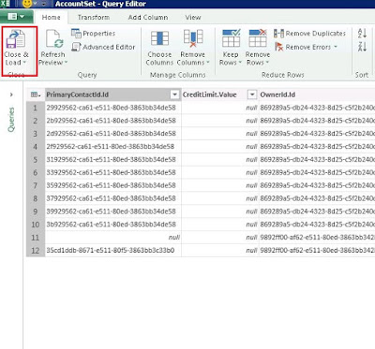Click the null CreditLimit cell in row 1
The width and height of the screenshot is (375, 349).
220,108
